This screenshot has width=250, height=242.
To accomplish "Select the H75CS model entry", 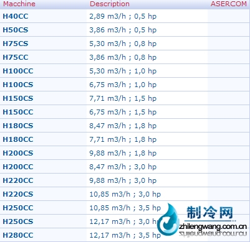I will (x=16, y=44).
